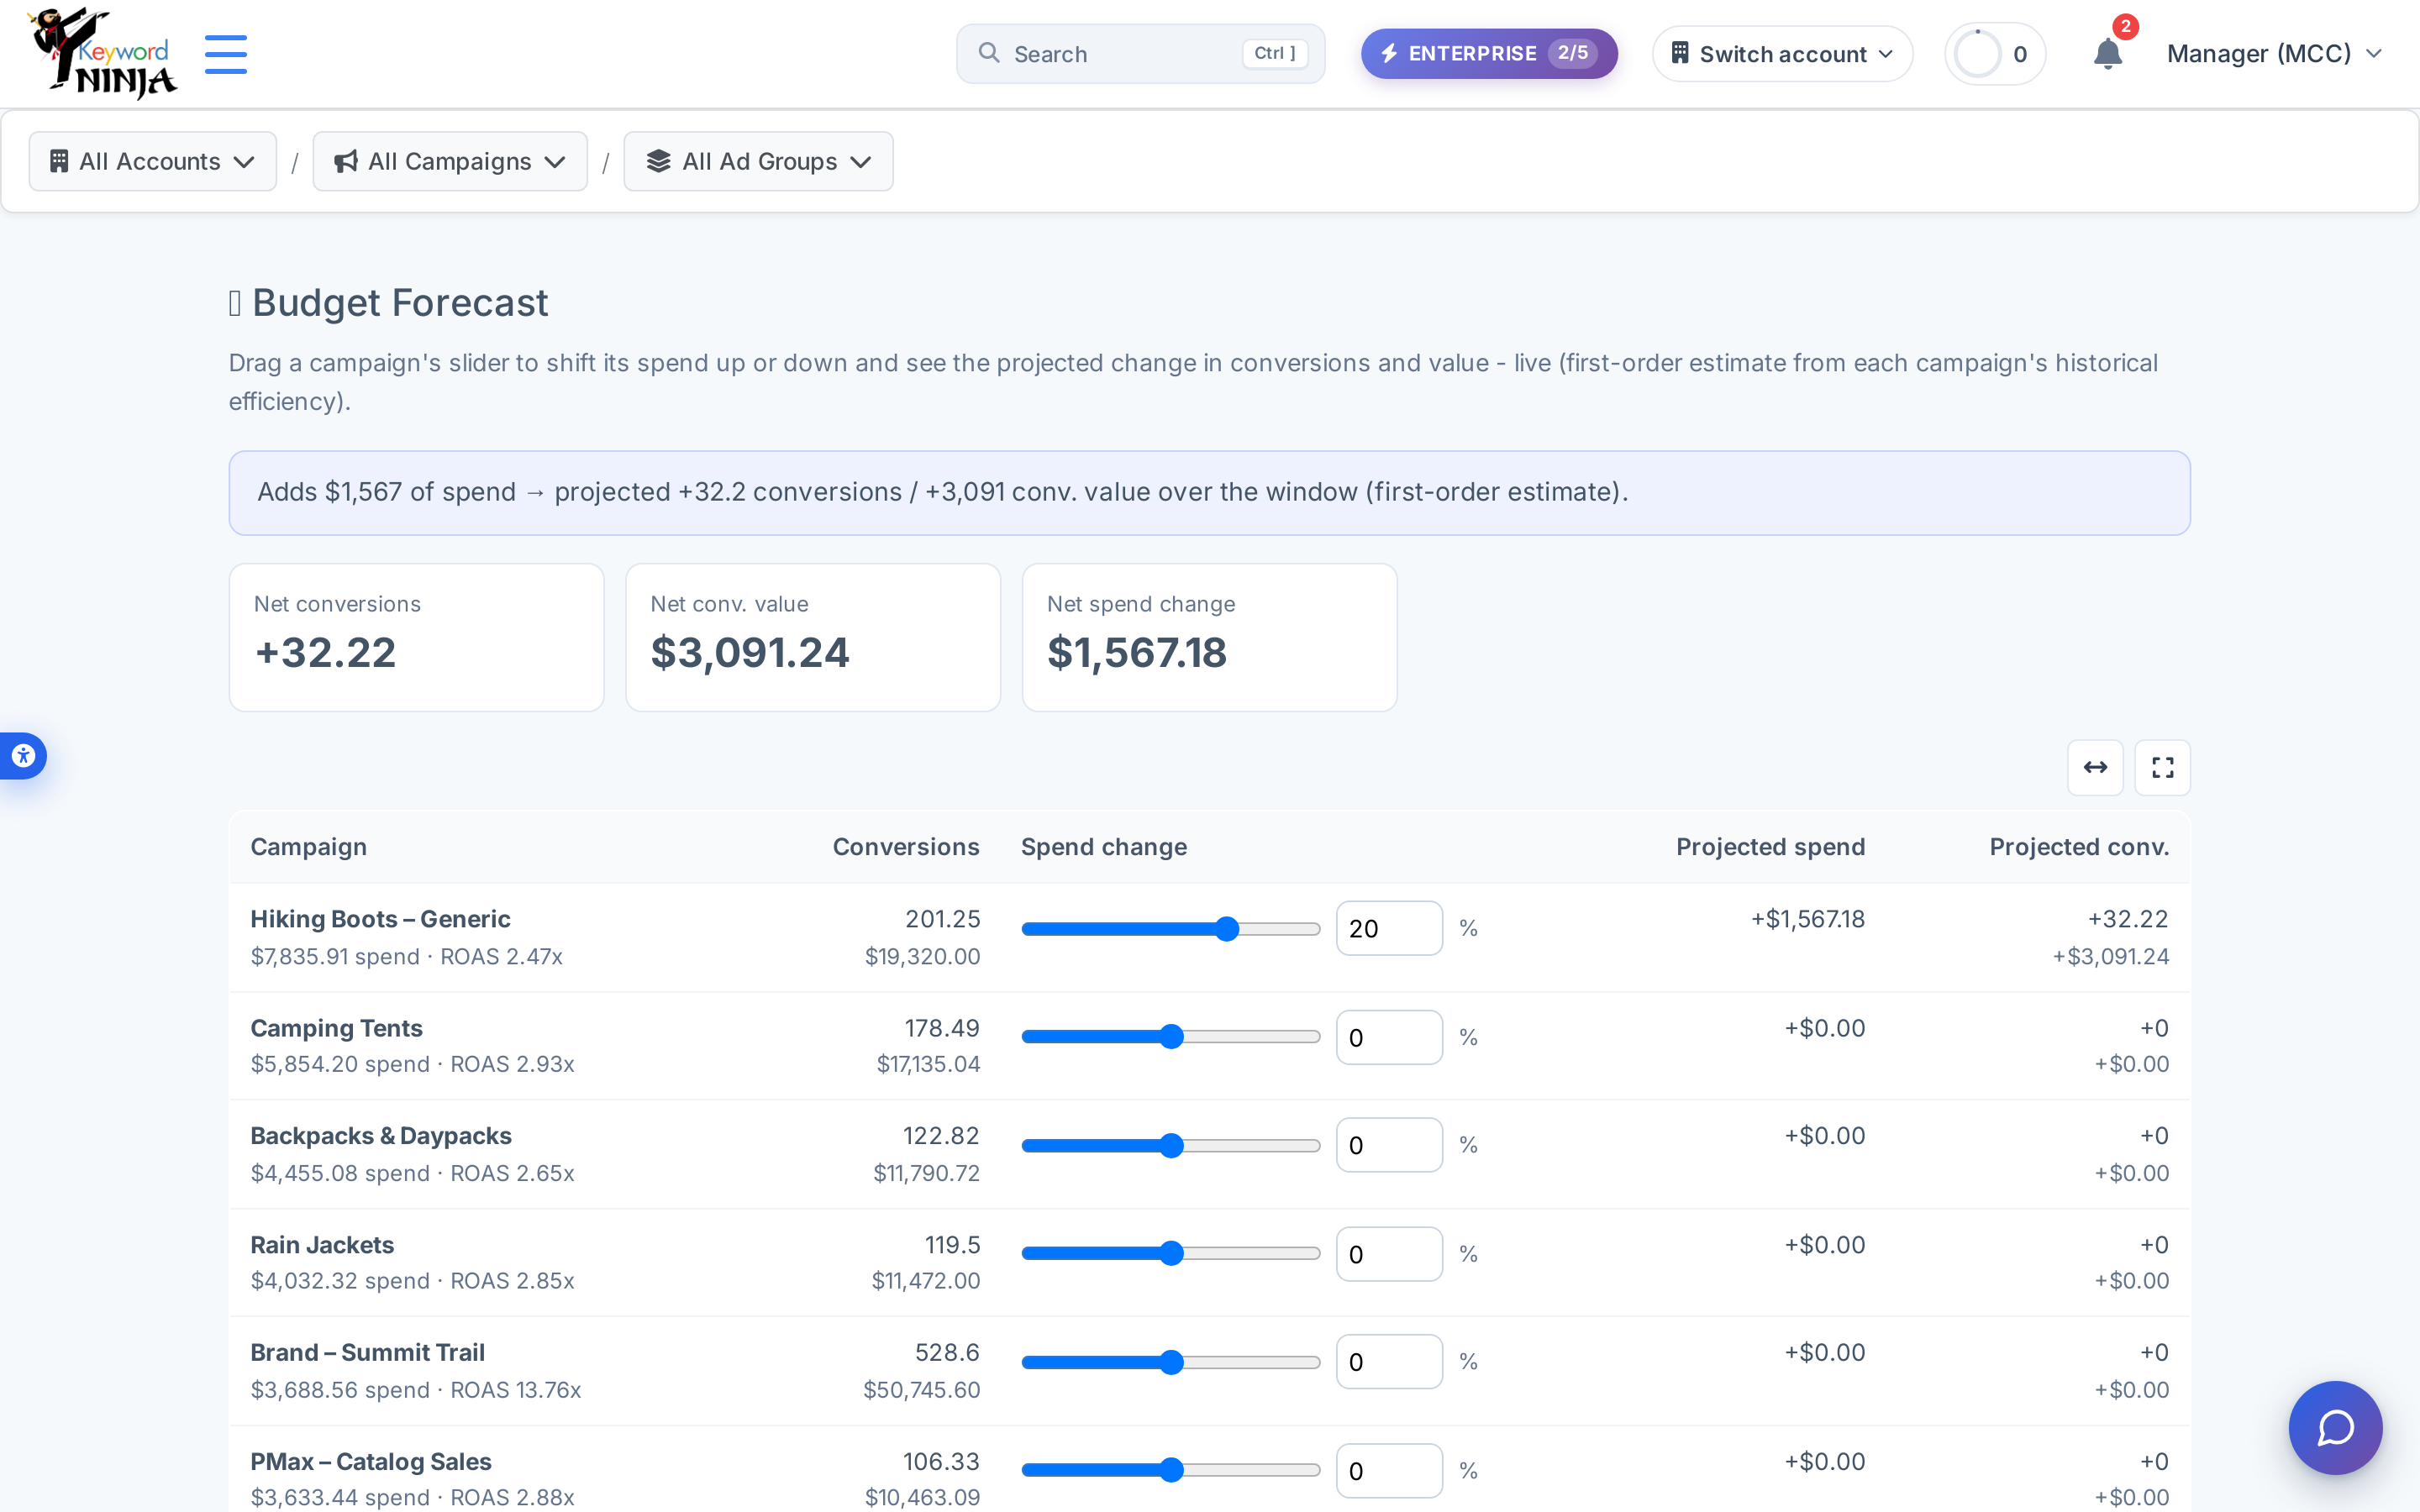This screenshot has width=2420, height=1512.
Task: Focus the Search input field
Action: 1140,54
